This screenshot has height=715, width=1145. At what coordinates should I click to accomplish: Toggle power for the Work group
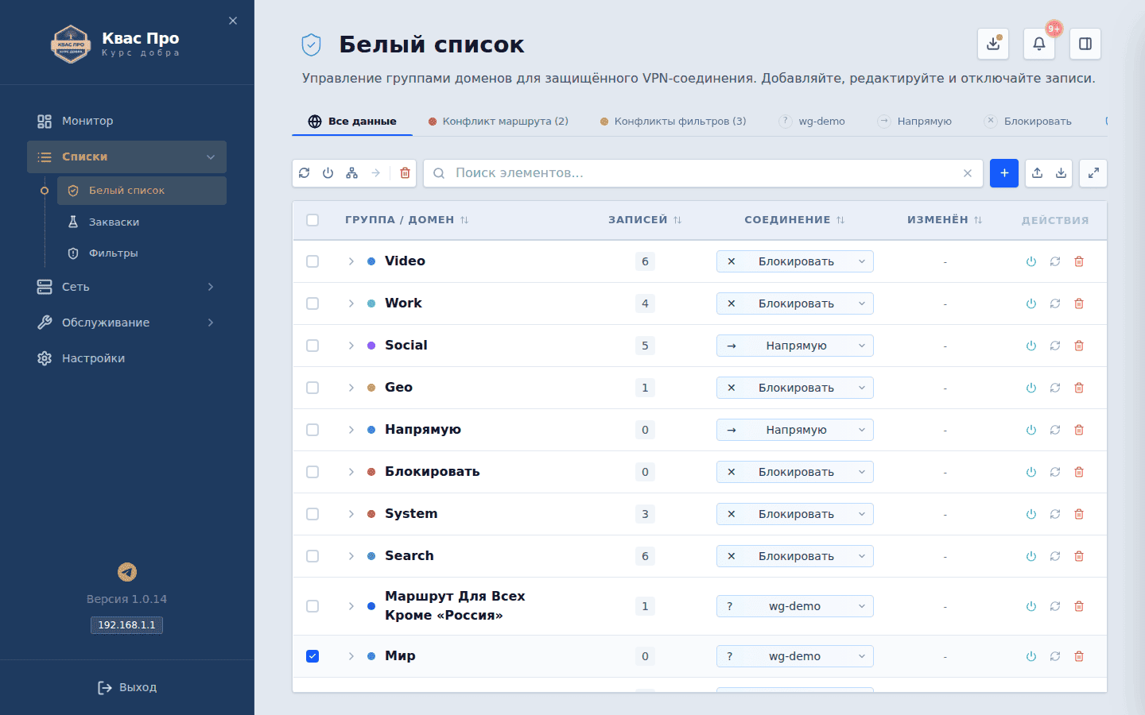(1031, 303)
